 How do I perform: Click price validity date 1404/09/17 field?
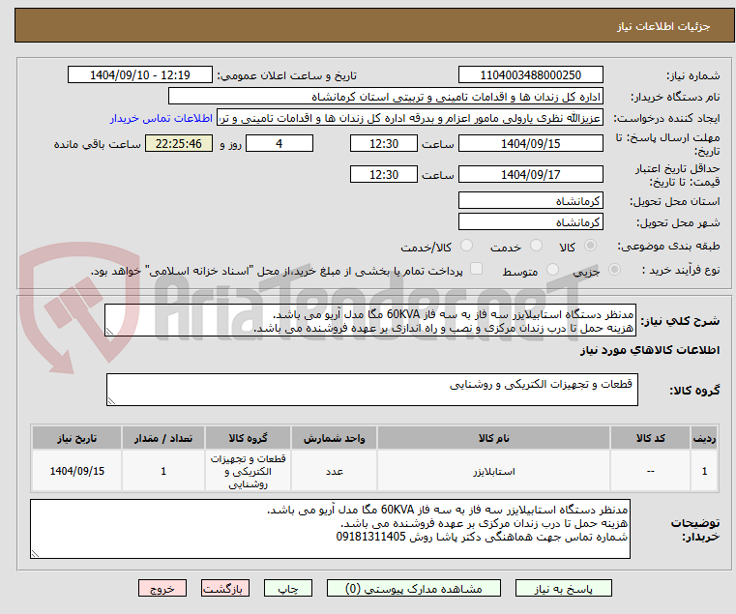530,175
